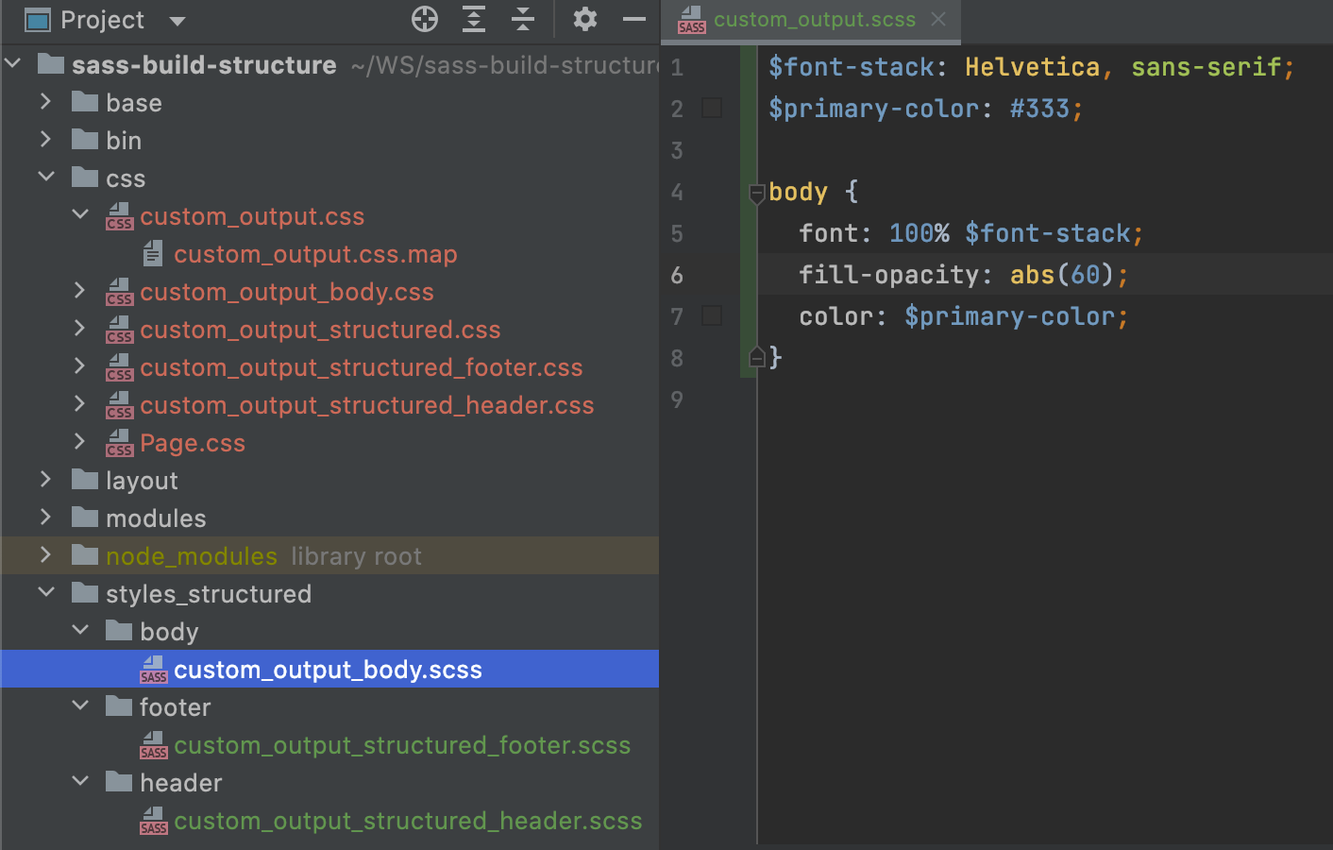Viewport: 1333px width, 850px height.
Task: Close the custom_output.scss tab
Action: (936, 19)
